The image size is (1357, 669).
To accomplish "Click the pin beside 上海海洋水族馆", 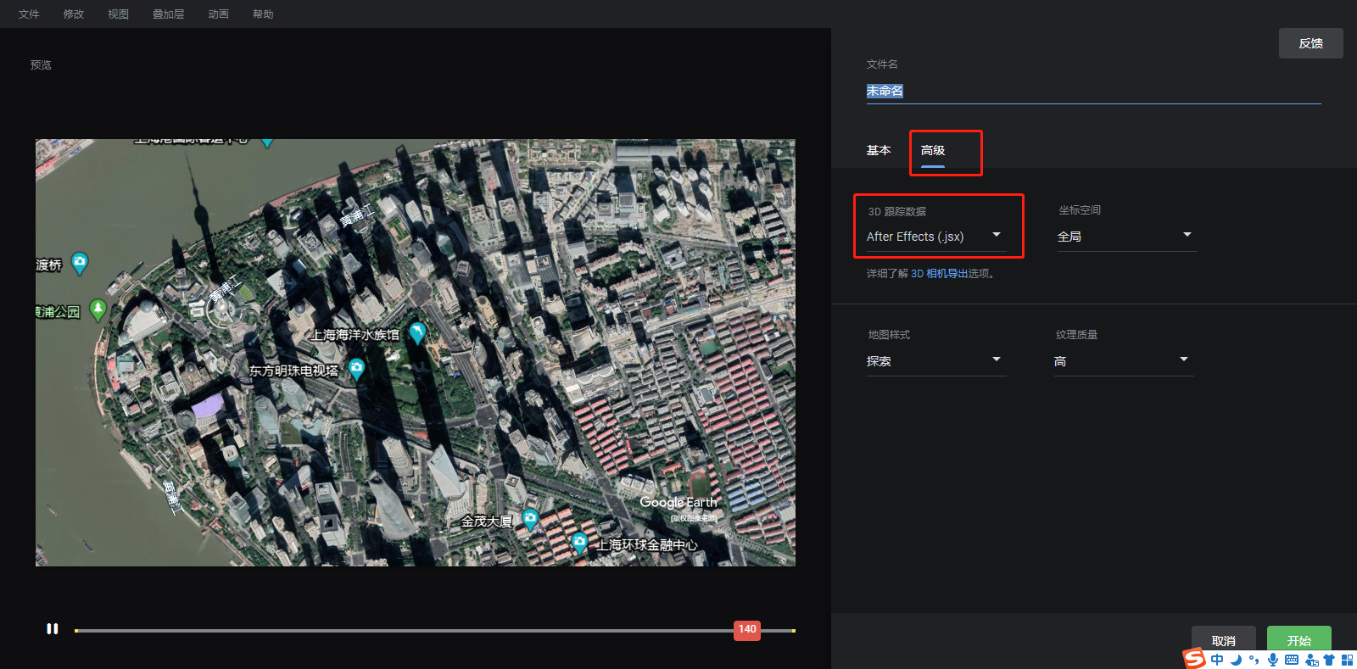I will pos(416,332).
